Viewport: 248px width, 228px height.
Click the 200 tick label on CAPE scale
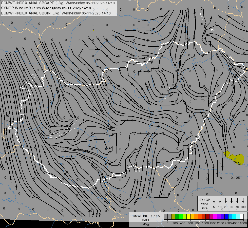coord(175,223)
